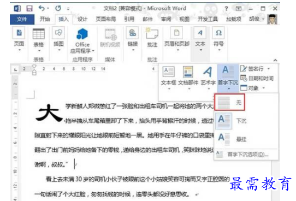Image resolution: width=296 pixels, height=201 pixels.
Task: Open the 页面 pages button
Action: coord(19,39)
